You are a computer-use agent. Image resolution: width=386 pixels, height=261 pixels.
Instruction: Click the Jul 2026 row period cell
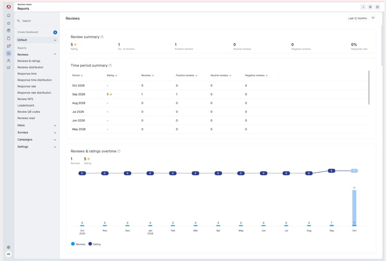pyautogui.click(x=78, y=112)
